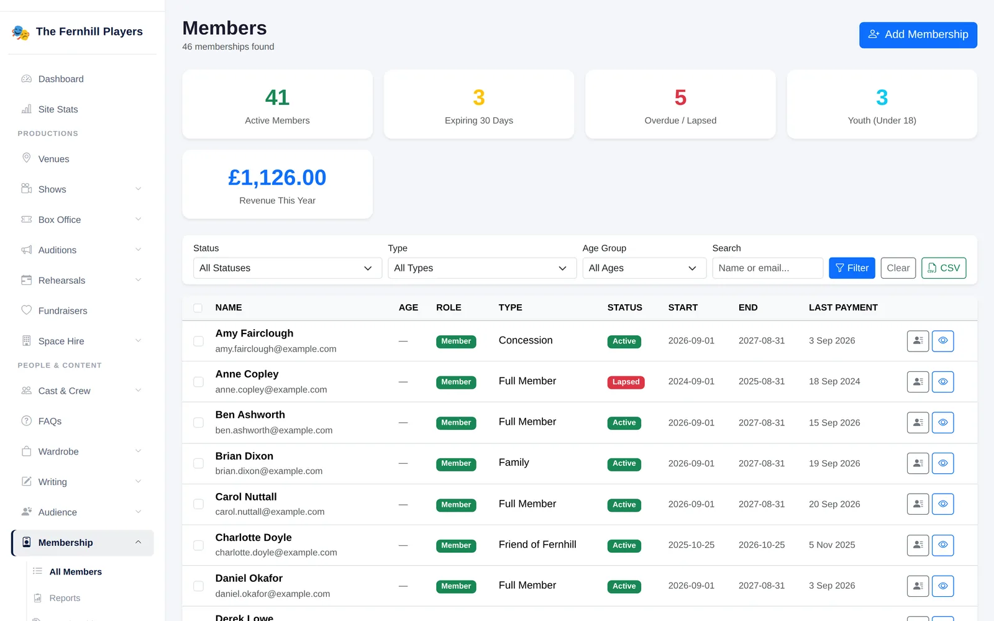View Daniel Okafor's membership with eye icon
The height and width of the screenshot is (621, 994).
click(x=943, y=586)
